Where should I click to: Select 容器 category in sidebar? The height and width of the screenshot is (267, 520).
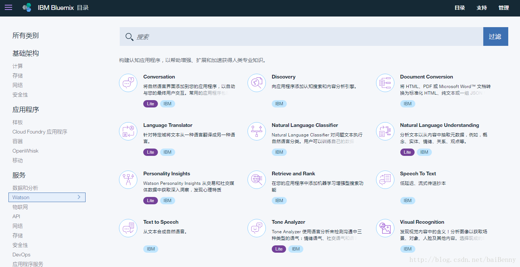tap(18, 141)
